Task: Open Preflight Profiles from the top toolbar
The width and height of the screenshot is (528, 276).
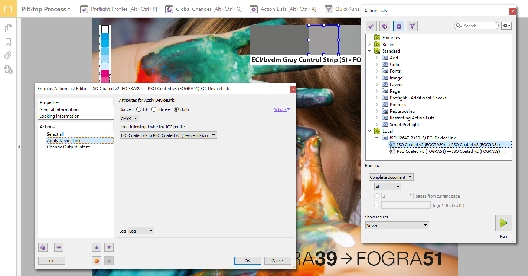Action: (x=118, y=9)
